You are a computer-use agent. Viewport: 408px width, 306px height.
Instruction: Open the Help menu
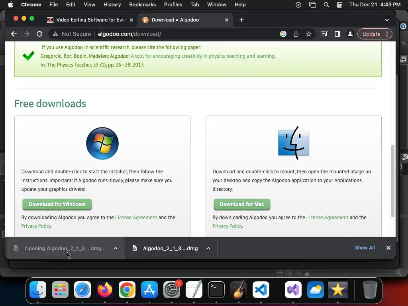point(240,4)
